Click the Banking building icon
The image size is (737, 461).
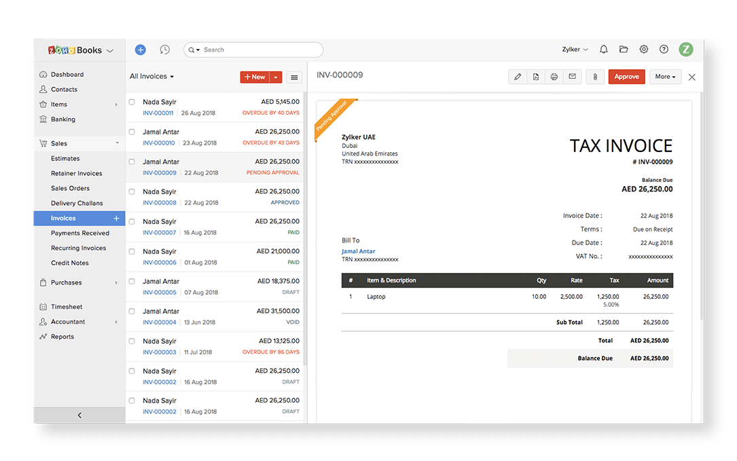coord(43,119)
